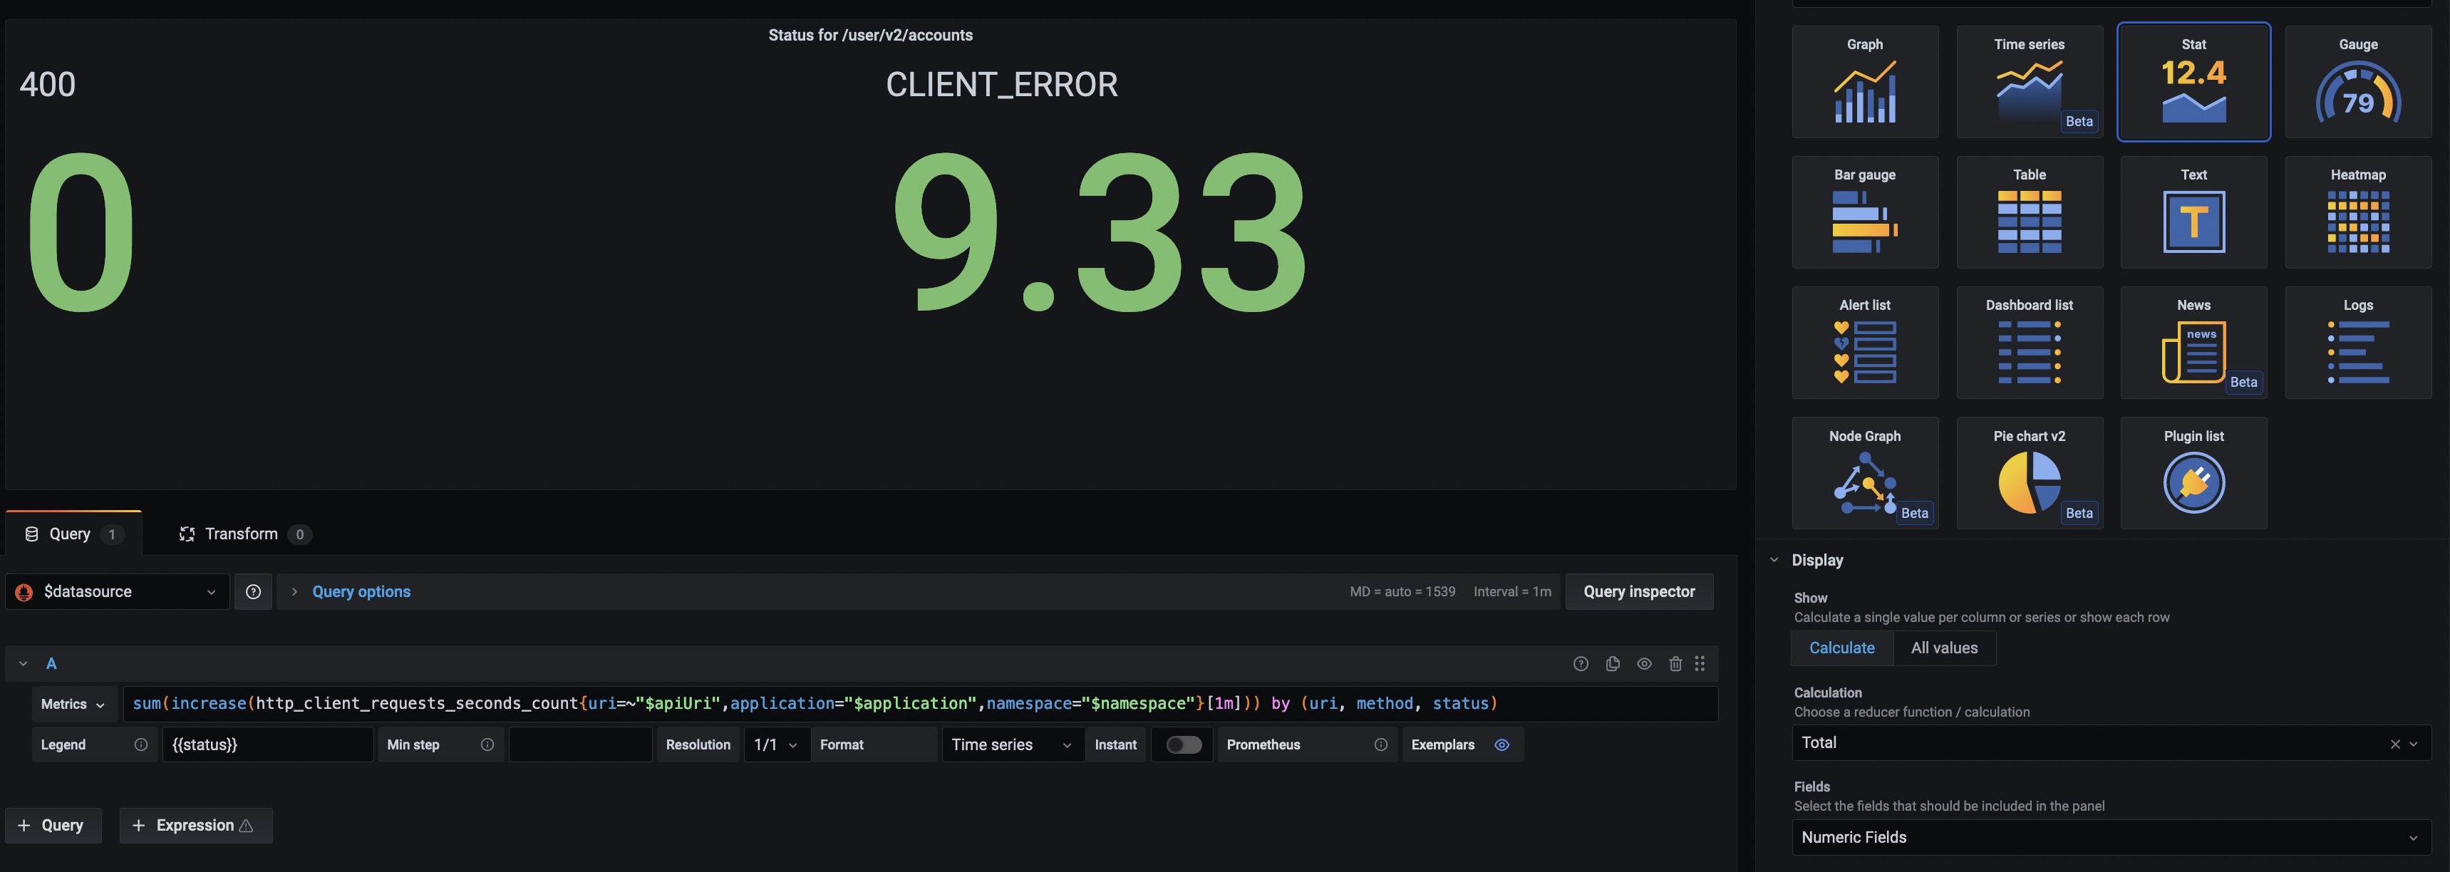The height and width of the screenshot is (872, 2450).
Task: Toggle the Instant query switch
Action: click(x=1183, y=744)
